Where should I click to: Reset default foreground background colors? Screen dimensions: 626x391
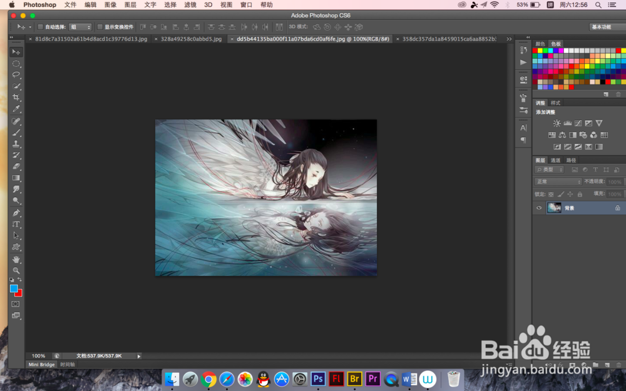[x=11, y=280]
